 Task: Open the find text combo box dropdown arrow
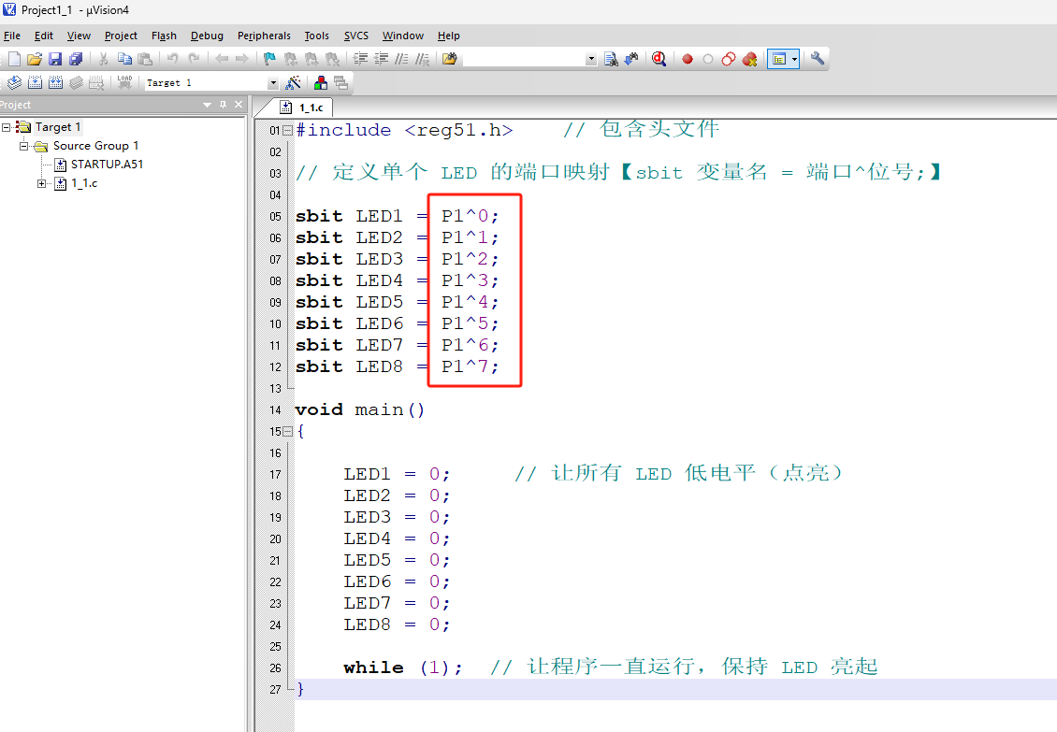(x=591, y=59)
